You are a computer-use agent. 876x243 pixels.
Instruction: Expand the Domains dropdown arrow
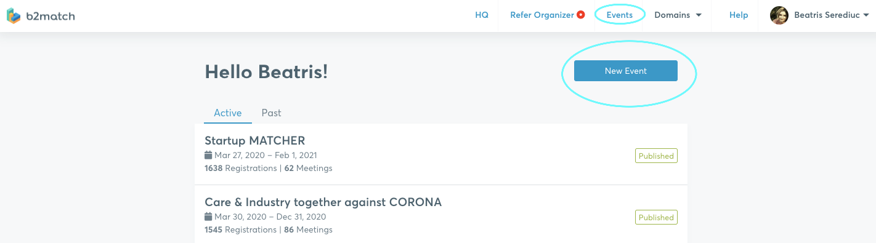tap(699, 15)
